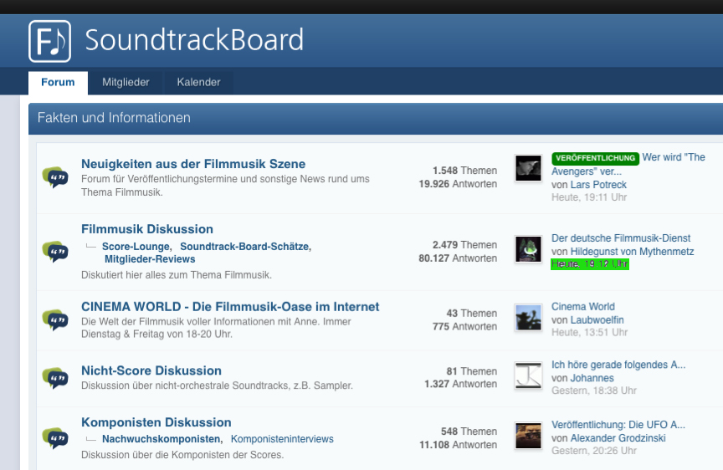Viewport: 723px width, 470px height.
Task: Click forum icon beside Komponisten Diskussion
Action: (x=55, y=438)
